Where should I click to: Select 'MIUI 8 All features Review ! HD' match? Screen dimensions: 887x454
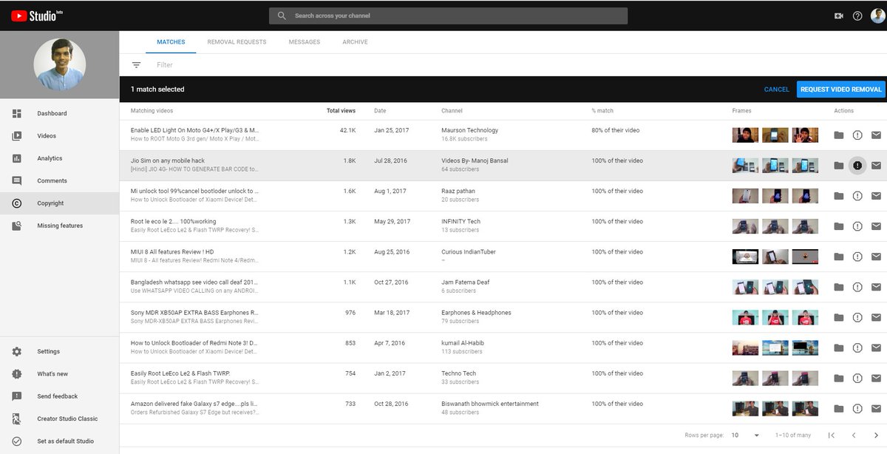pos(503,257)
